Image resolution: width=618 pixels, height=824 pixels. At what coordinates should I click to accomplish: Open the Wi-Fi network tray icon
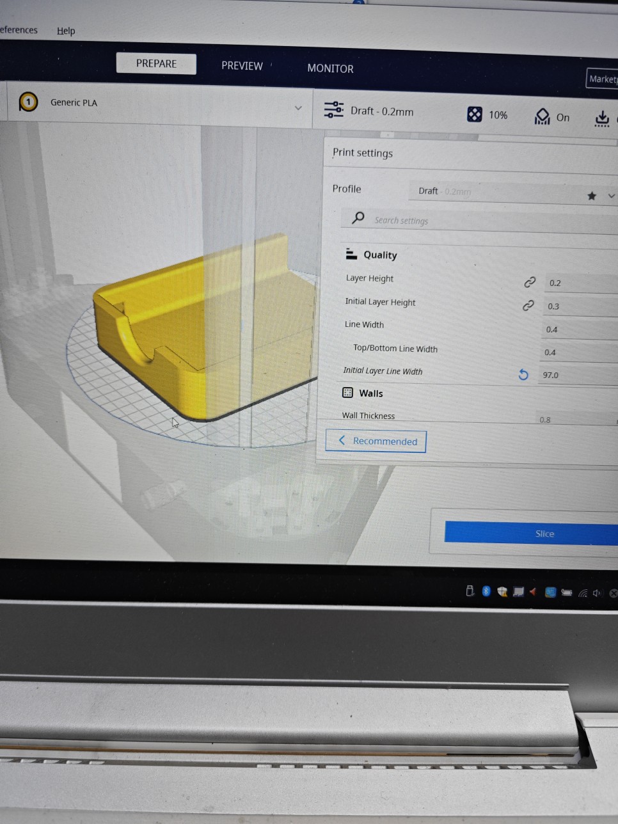582,593
